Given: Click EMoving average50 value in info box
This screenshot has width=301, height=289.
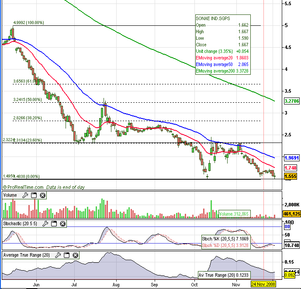Looking at the screenshot, I should 243,64.
